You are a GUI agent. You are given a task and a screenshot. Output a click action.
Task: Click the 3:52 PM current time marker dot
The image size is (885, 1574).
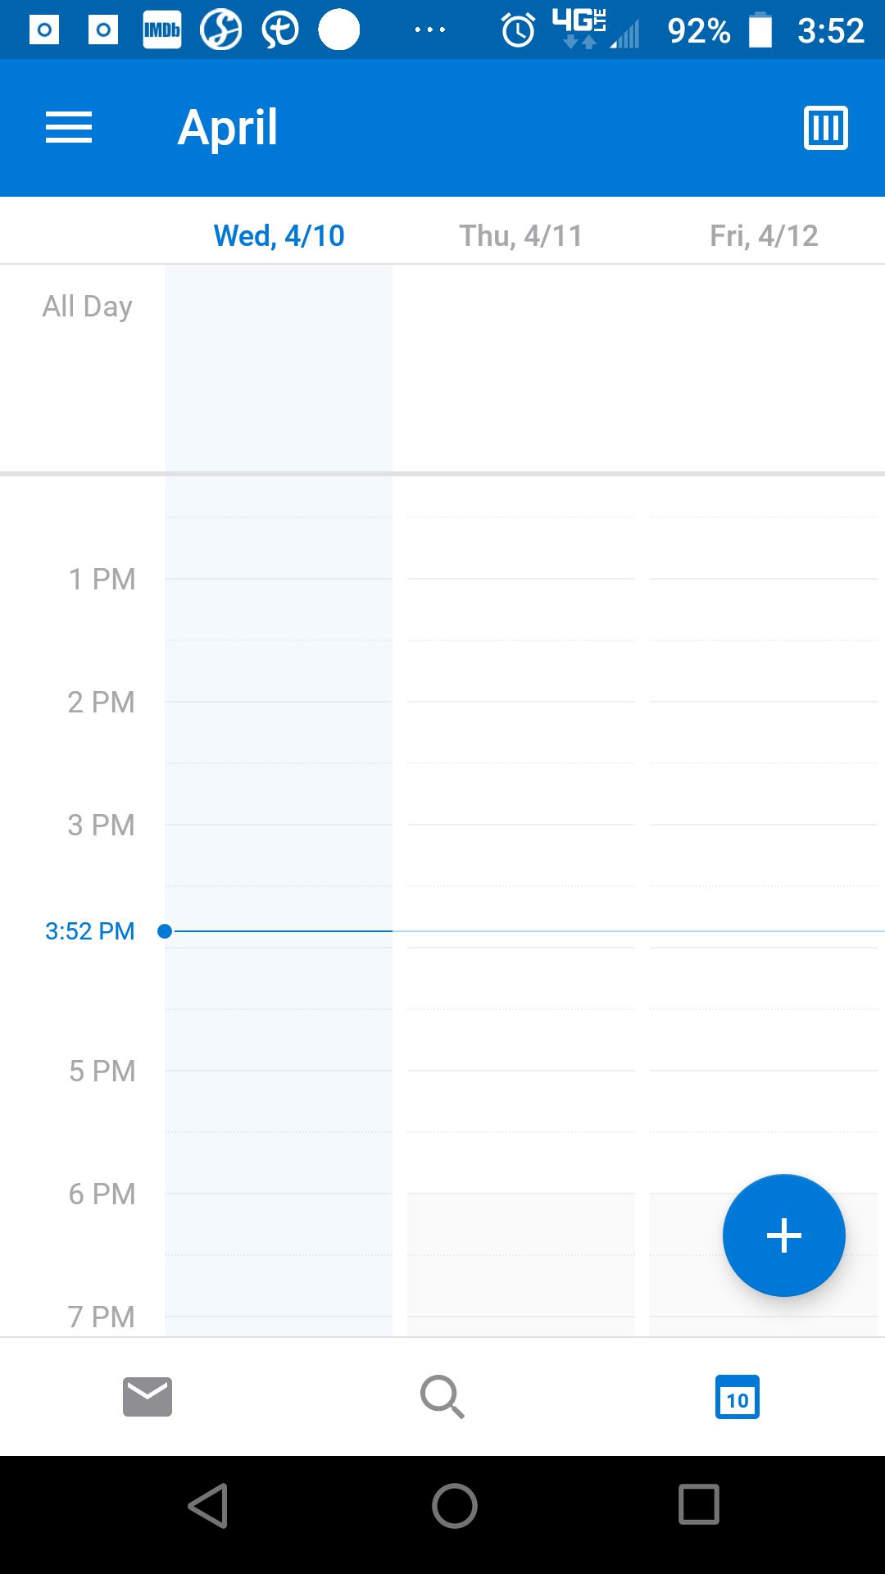(165, 931)
